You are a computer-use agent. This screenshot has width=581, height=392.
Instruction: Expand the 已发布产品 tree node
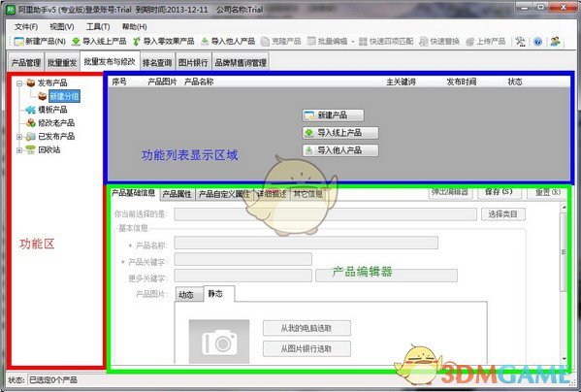coord(19,137)
